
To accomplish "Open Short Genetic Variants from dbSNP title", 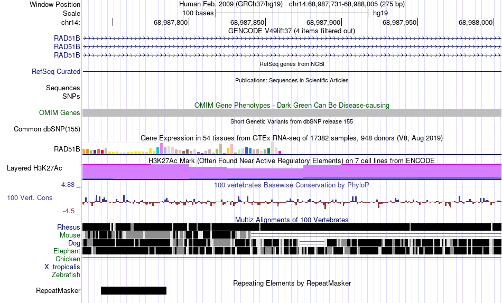I will point(292,121).
